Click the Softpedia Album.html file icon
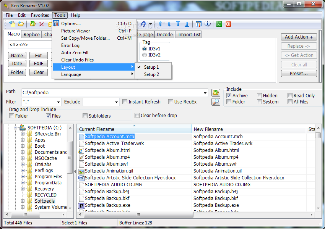The image size is (325, 229). (81, 151)
